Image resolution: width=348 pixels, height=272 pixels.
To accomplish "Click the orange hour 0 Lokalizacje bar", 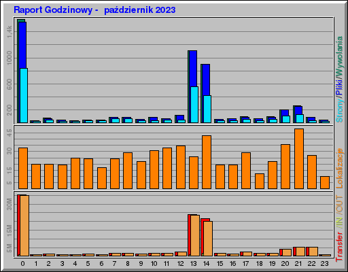I will pos(23,168).
